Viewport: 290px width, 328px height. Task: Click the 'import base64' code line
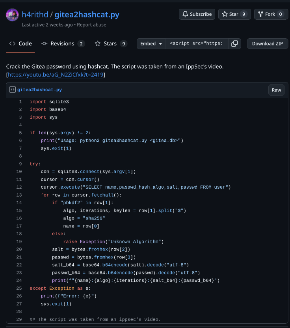pos(48,109)
